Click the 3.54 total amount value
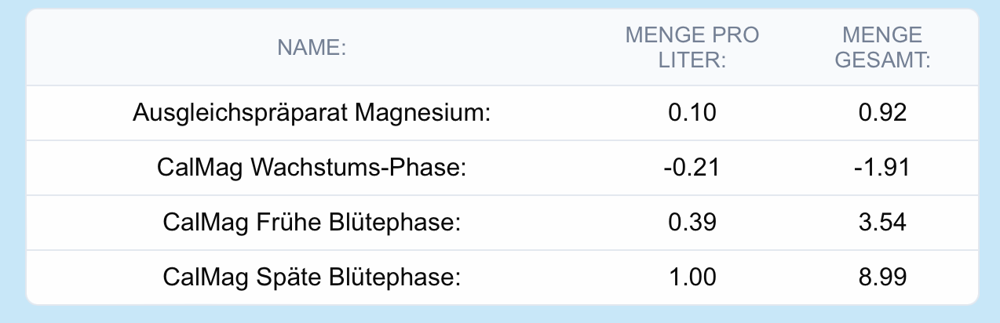This screenshot has width=1000, height=323. 882,223
